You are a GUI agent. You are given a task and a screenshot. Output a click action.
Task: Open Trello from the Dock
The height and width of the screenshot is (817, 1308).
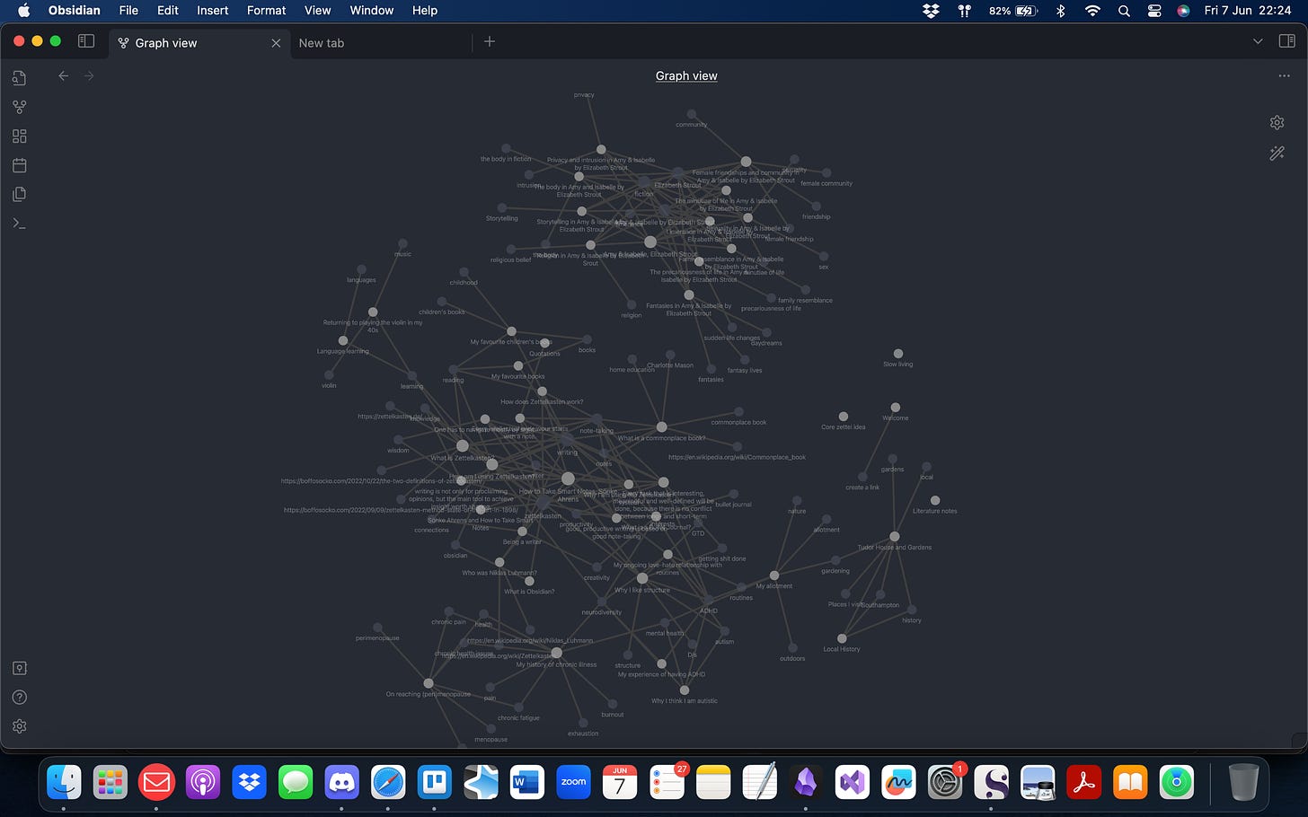pyautogui.click(x=434, y=782)
